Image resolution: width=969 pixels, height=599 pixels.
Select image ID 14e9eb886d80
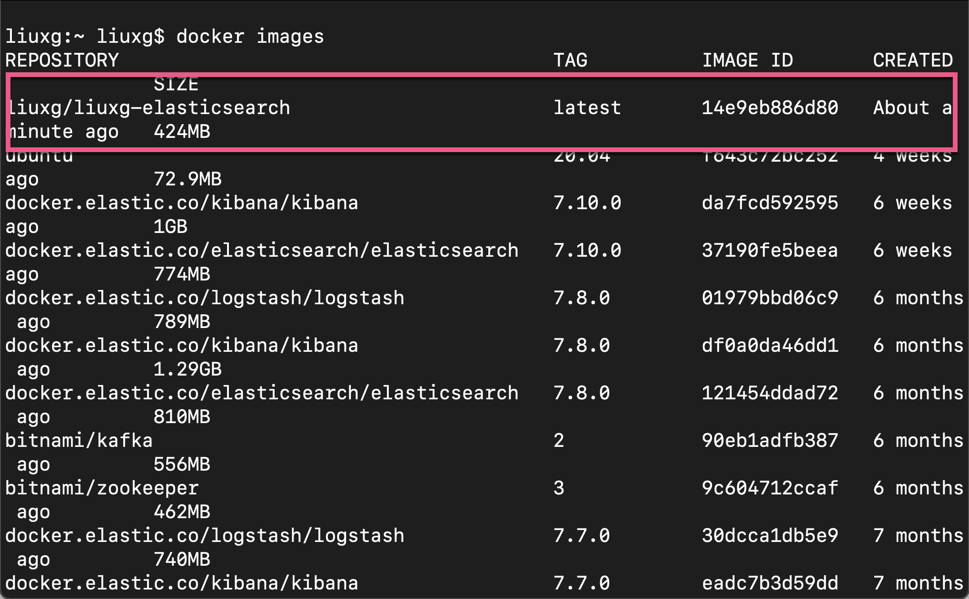pyautogui.click(x=770, y=107)
